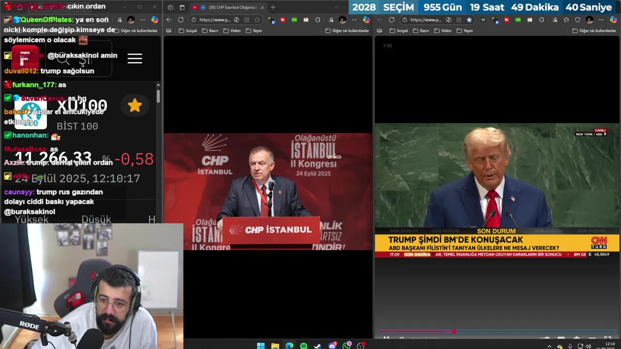Image resolution: width=621 pixels, height=349 pixels.
Task: Toggle the blue favorite star in right browser
Action: tap(469, 20)
